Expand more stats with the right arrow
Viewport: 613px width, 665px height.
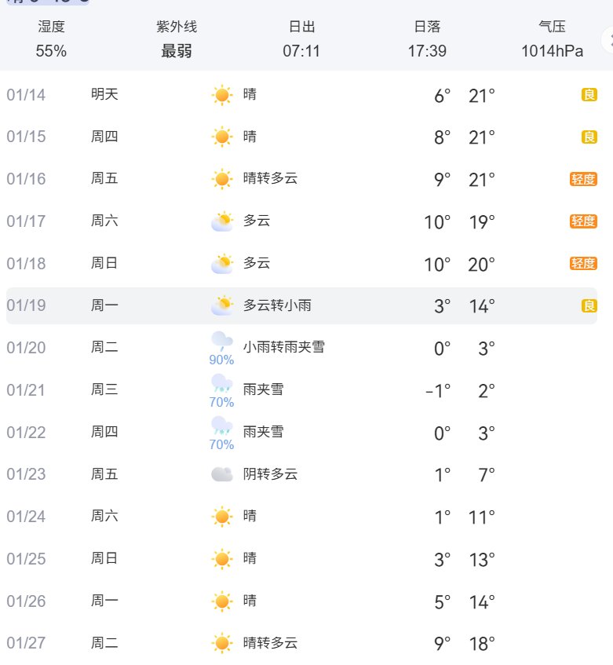pos(607,39)
